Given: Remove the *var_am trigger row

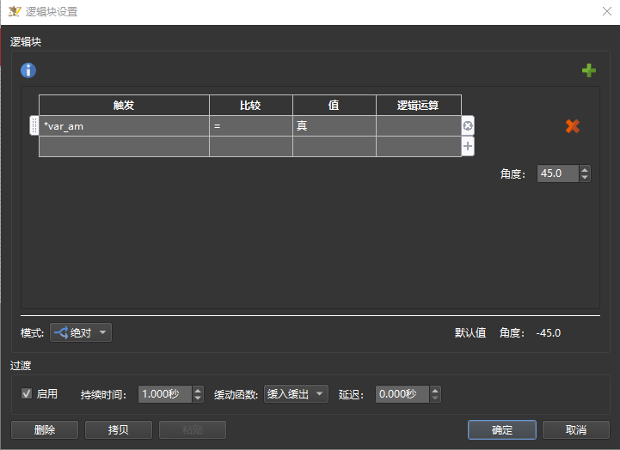Looking at the screenshot, I should 468,126.
